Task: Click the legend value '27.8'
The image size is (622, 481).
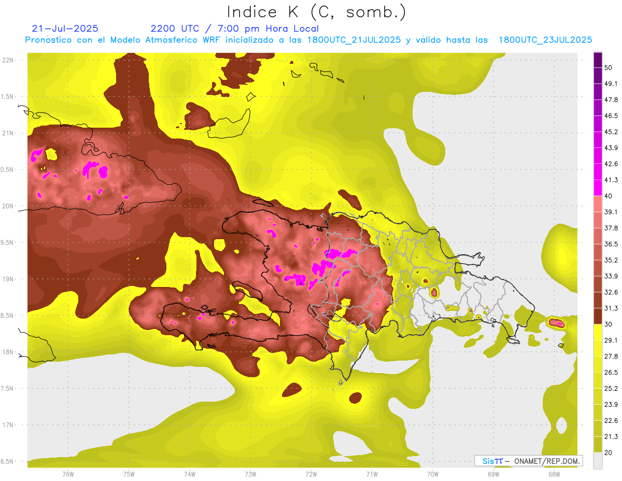Action: tap(611, 356)
